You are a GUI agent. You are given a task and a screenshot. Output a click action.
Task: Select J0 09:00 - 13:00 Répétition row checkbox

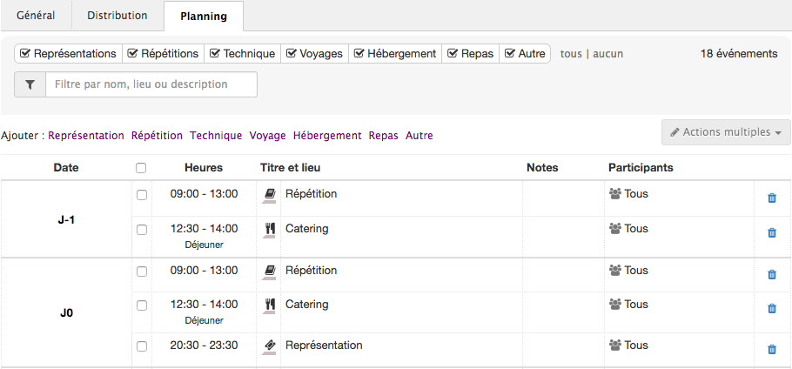(x=142, y=272)
